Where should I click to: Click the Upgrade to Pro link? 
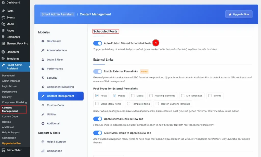pos(11,143)
